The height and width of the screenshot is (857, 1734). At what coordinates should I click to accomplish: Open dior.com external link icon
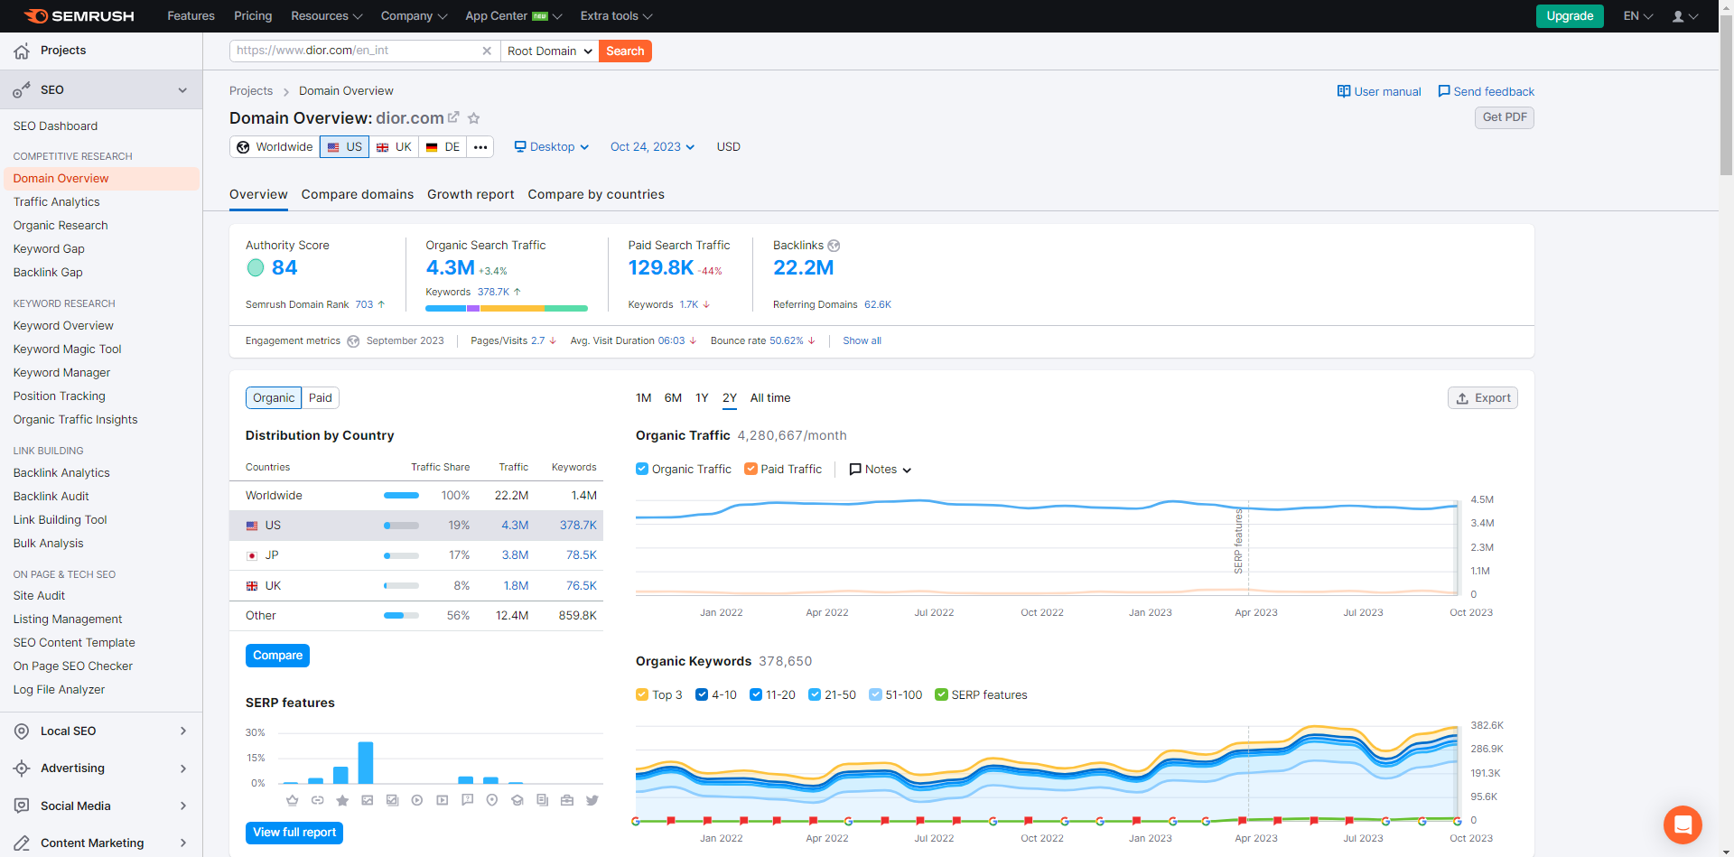[x=453, y=117]
